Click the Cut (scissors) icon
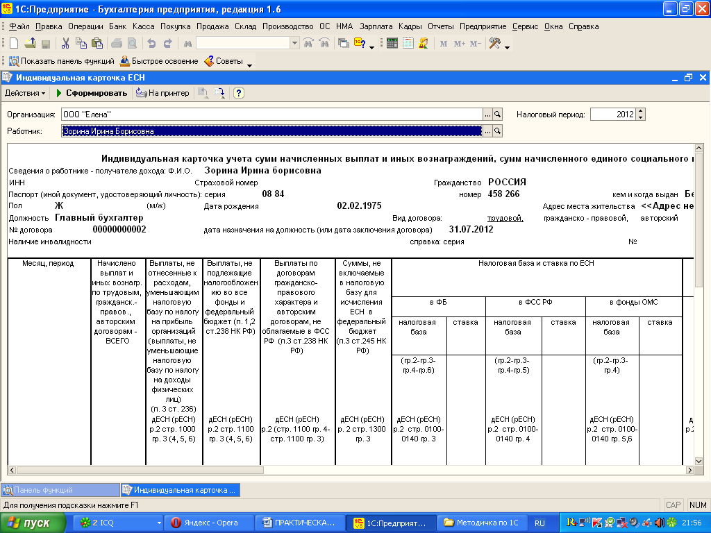This screenshot has width=711, height=533. (x=65, y=44)
